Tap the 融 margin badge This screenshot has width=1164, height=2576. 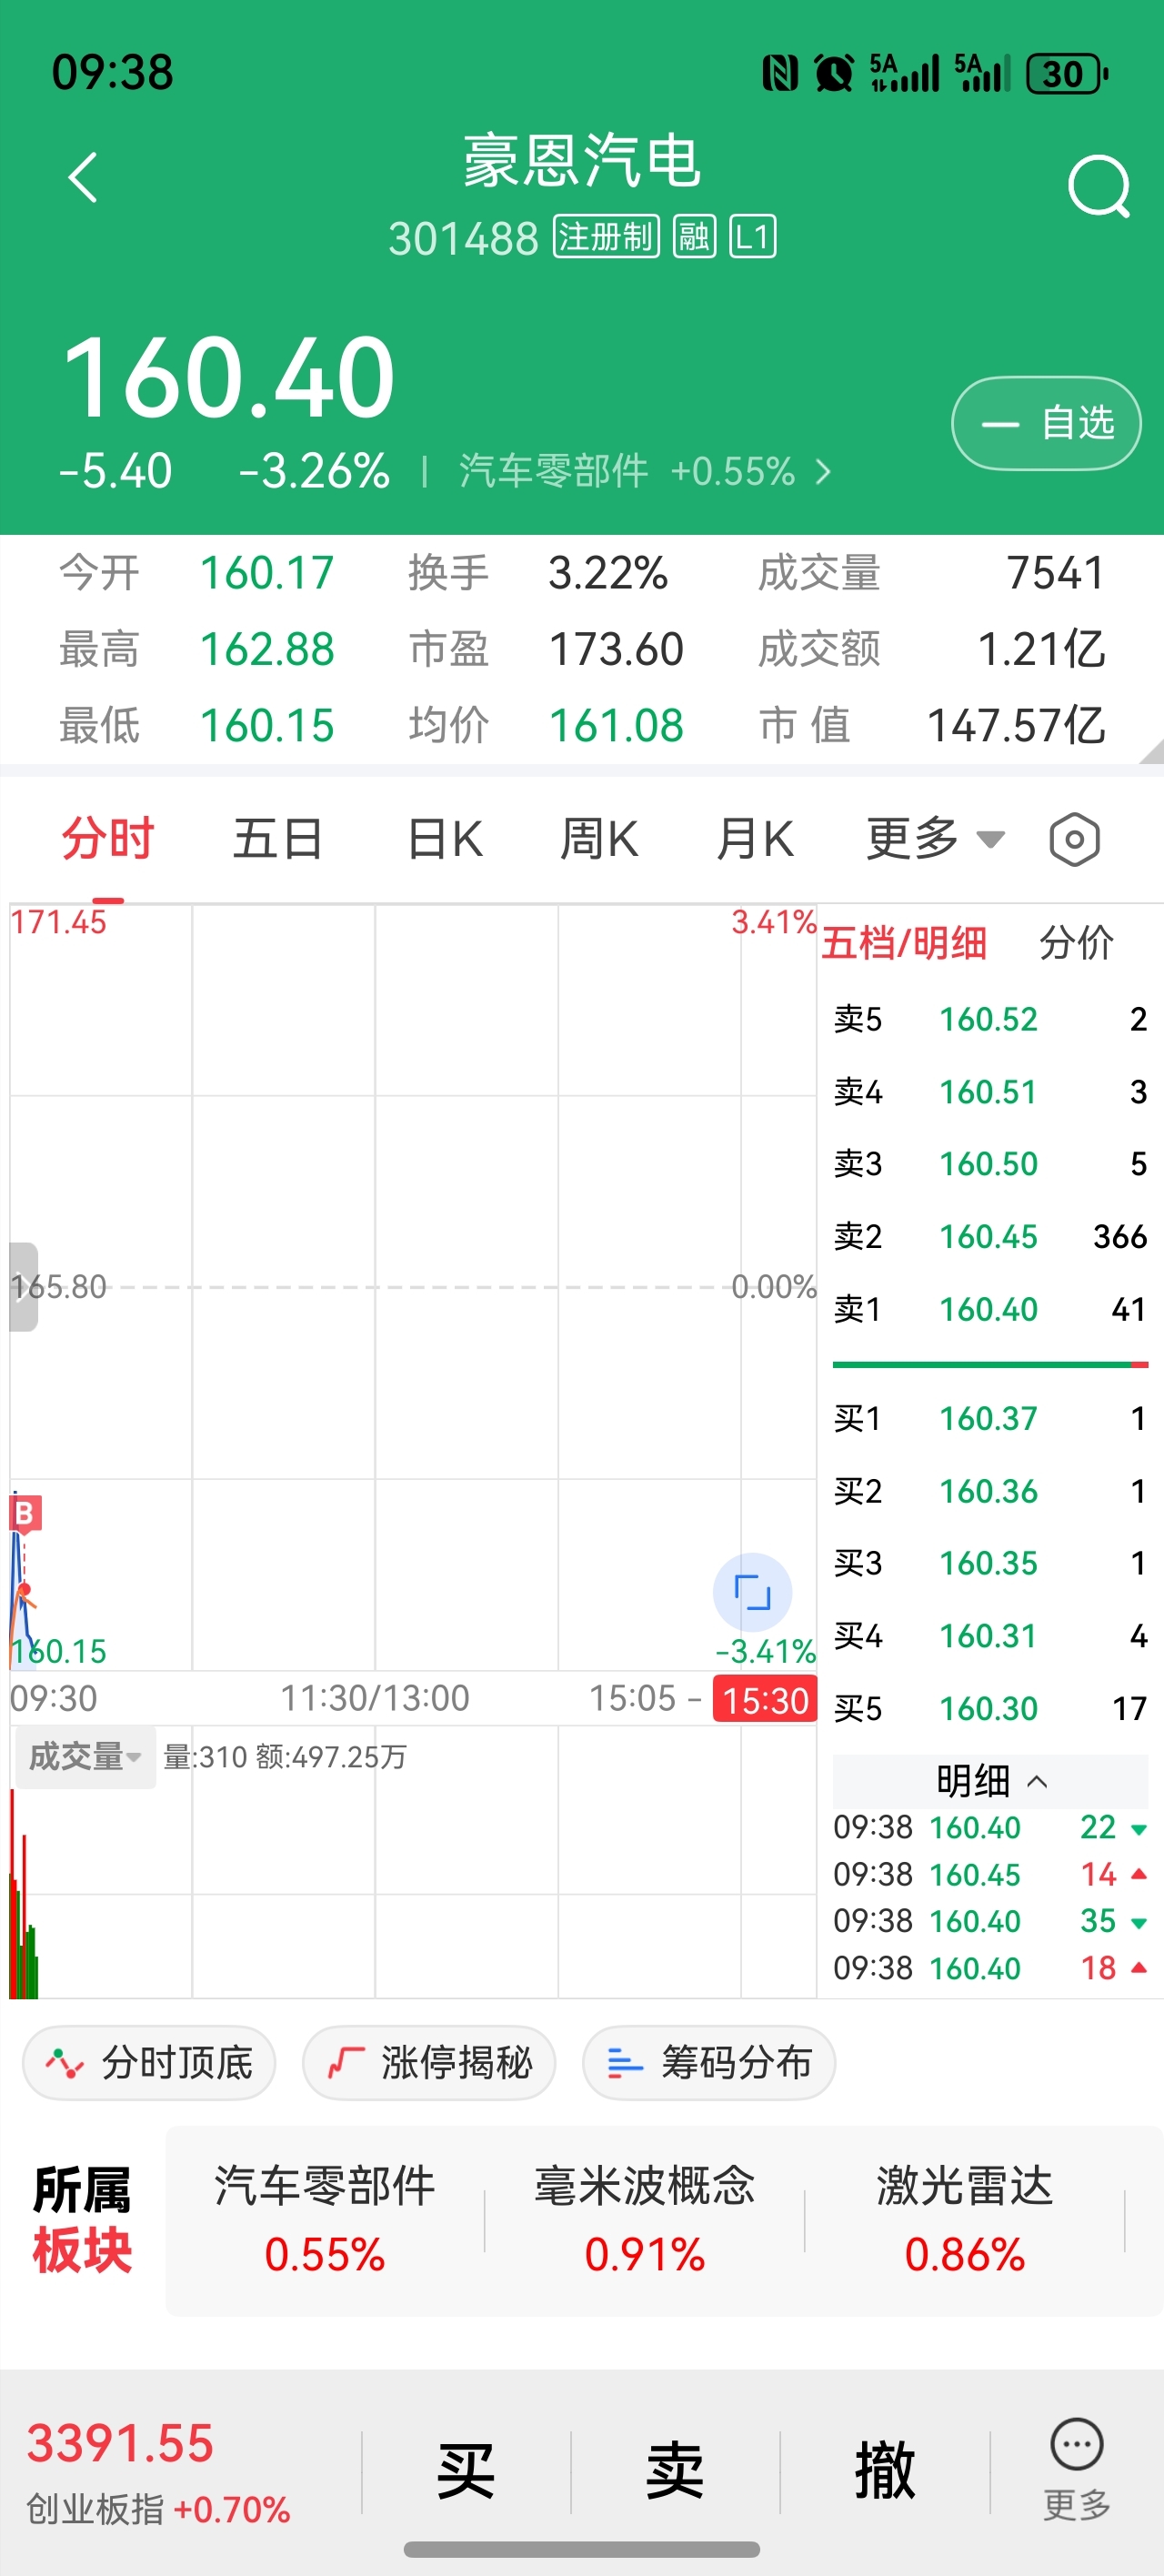pos(694,237)
